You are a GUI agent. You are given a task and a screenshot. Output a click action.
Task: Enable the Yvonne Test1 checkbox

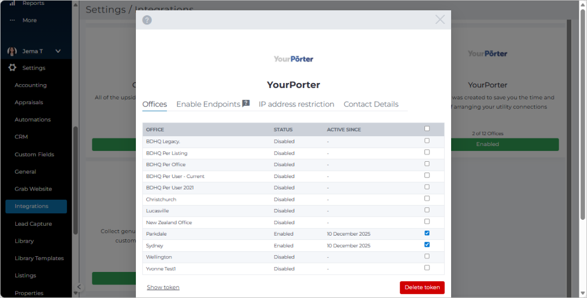427,268
